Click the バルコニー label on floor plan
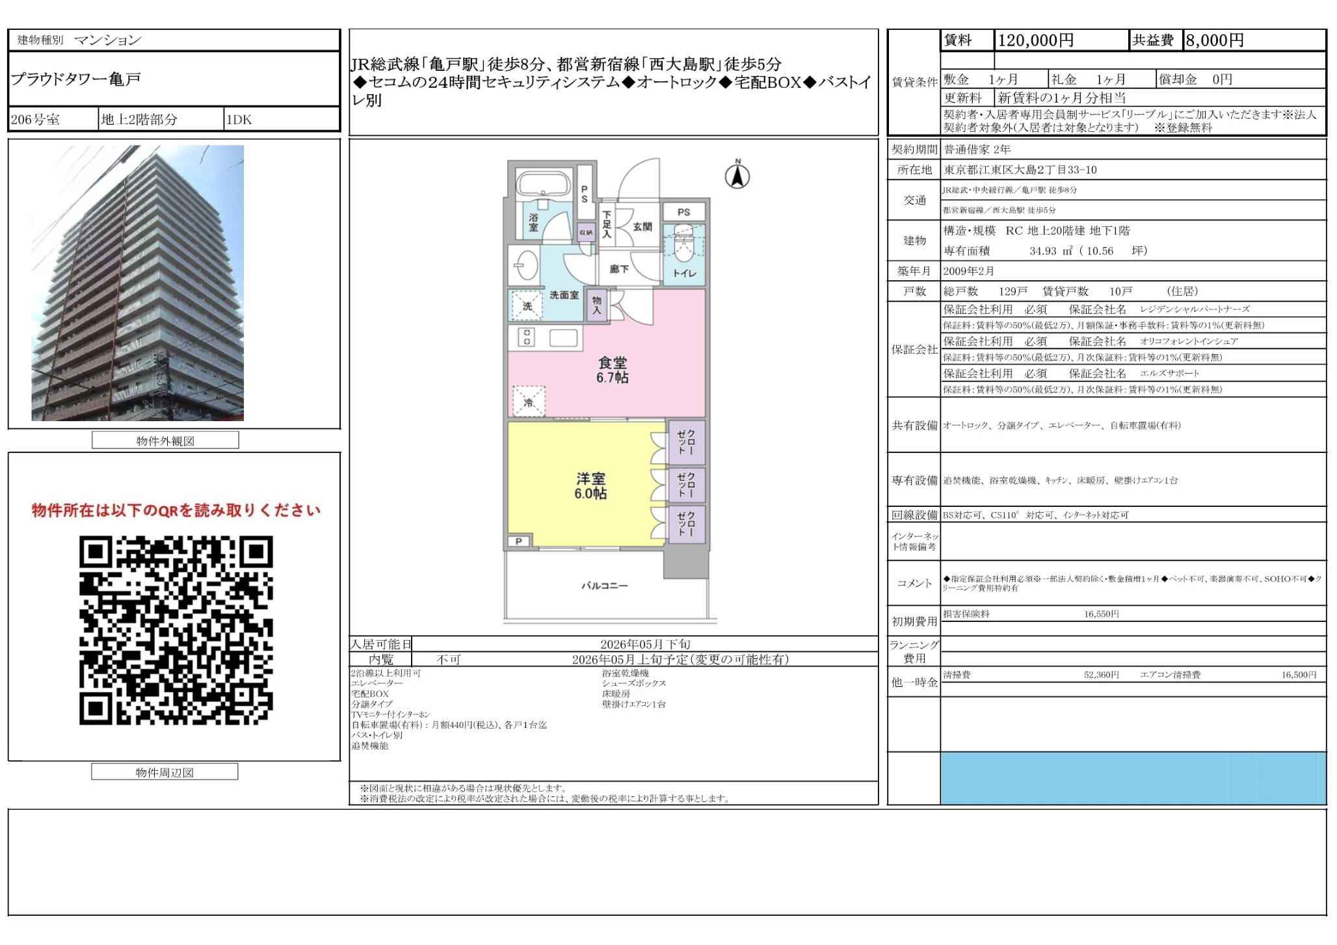This screenshot has height=945, width=1337. point(605,586)
